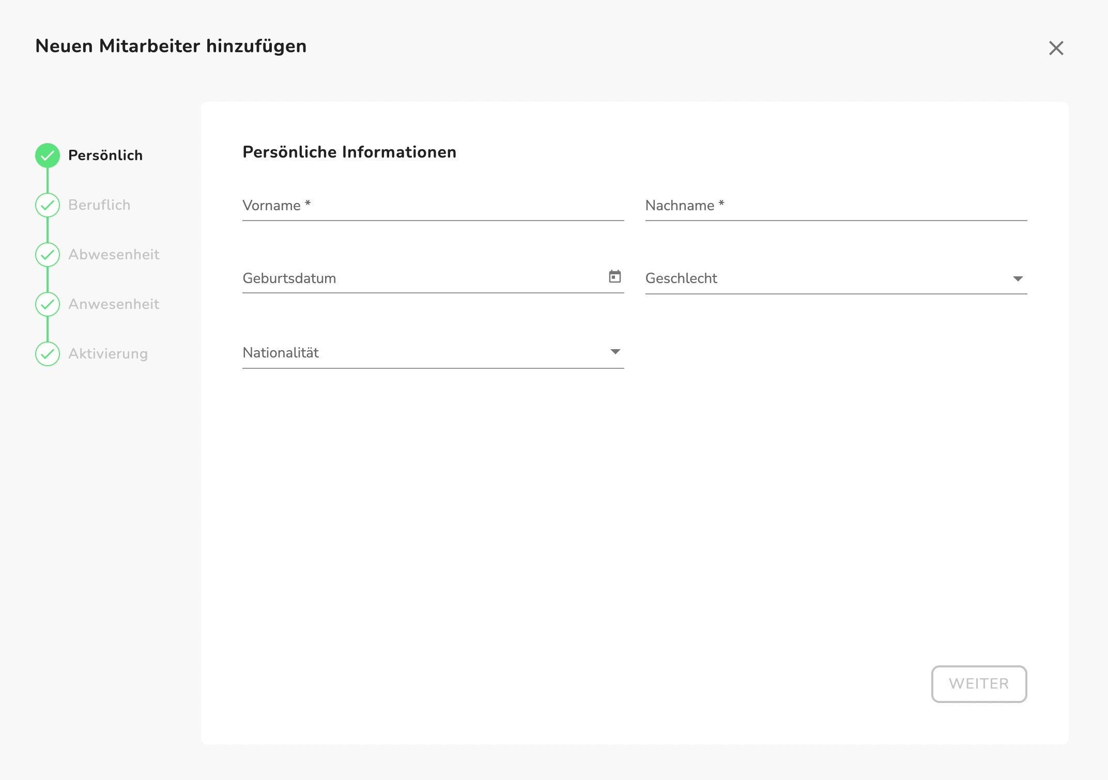
Task: Select the Anwesenheit step label
Action: click(114, 304)
